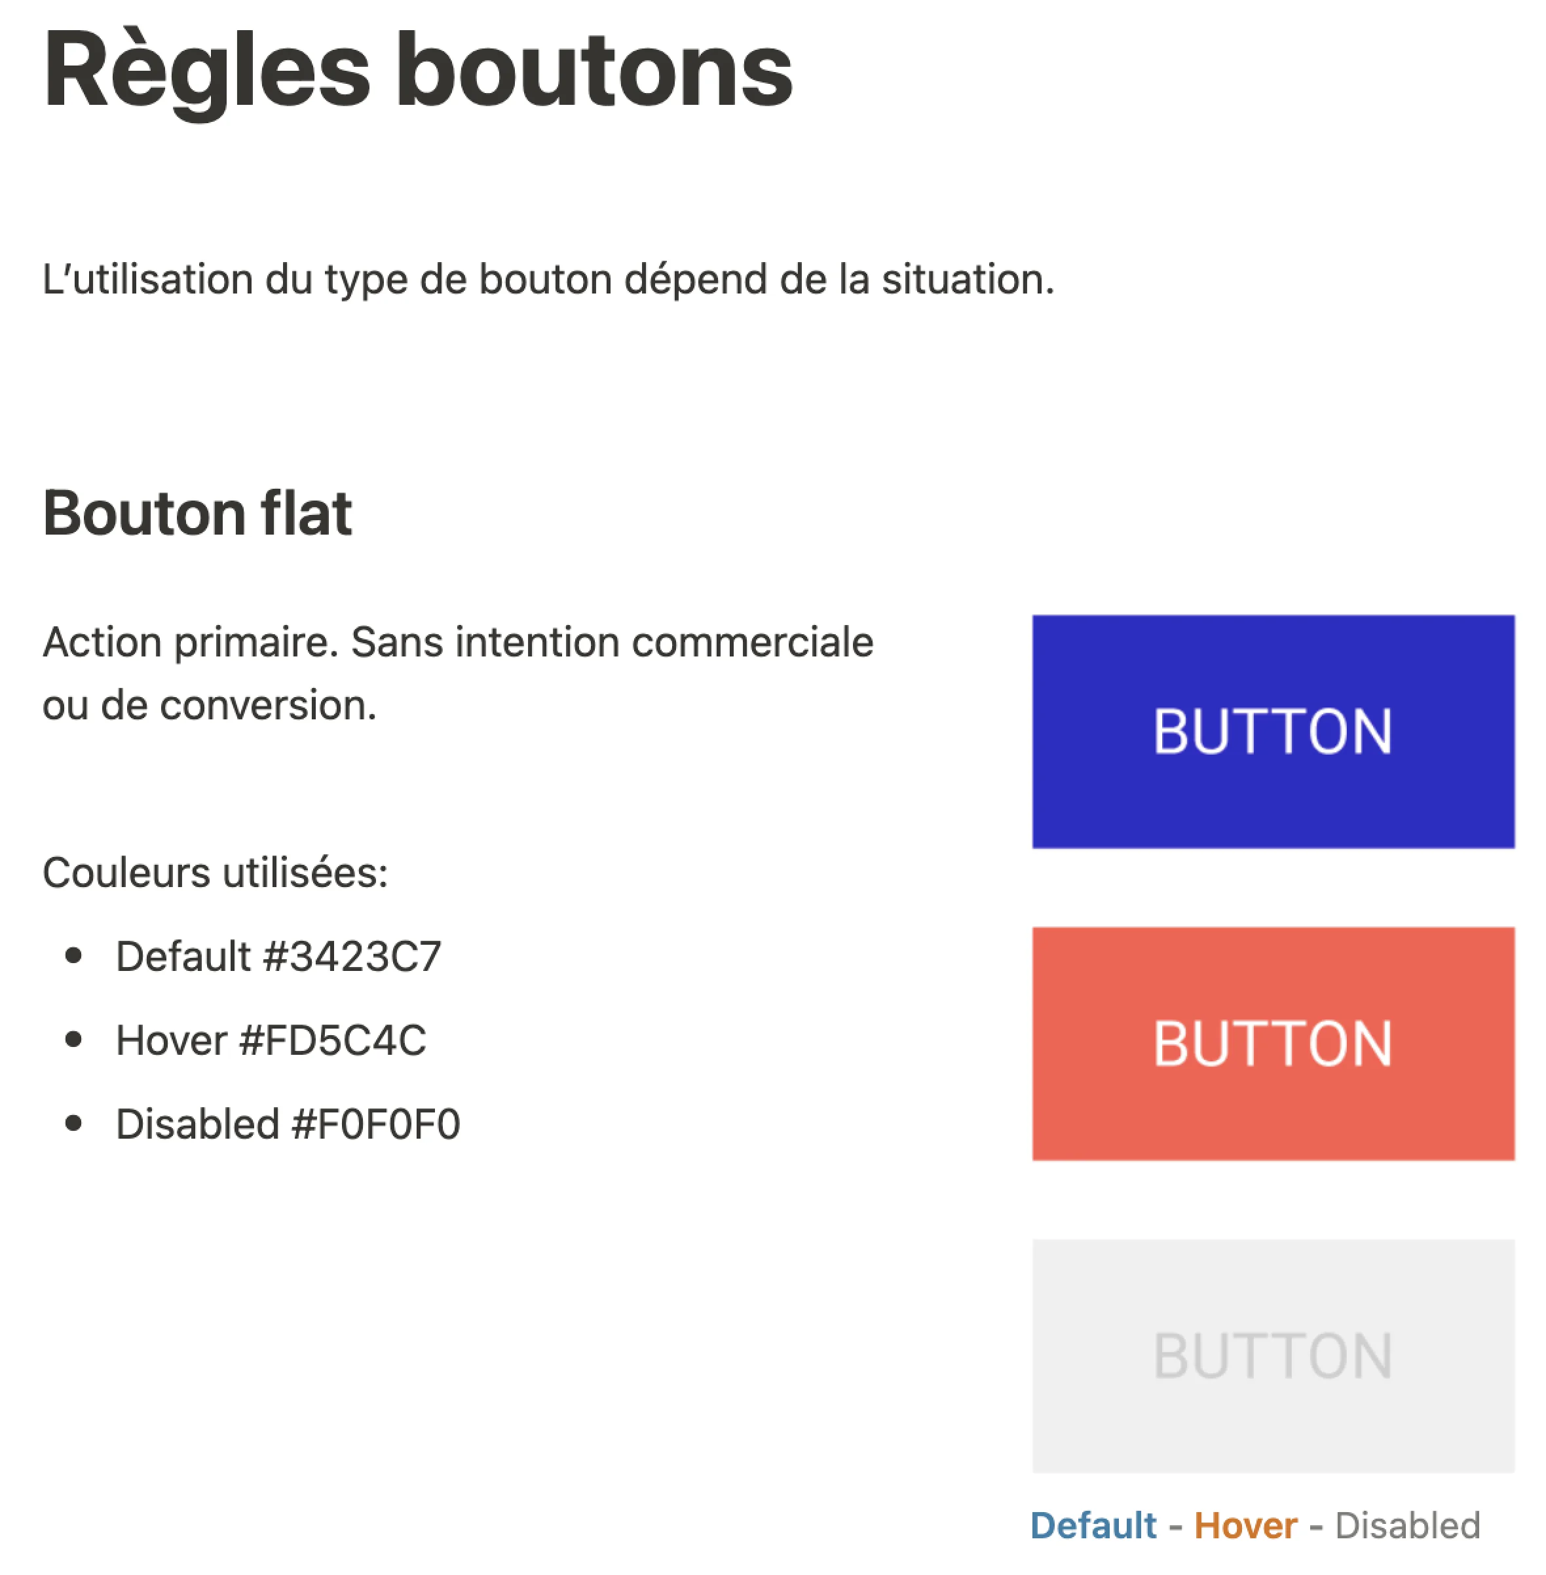Viewport: 1546px width, 1575px height.
Task: Click the word "Disabled" in the color list
Action: tap(198, 1124)
